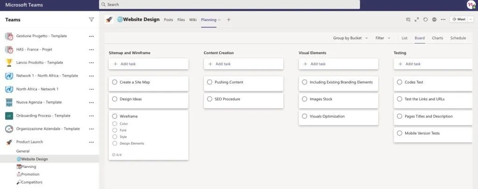Click the rocket channel icon beside Website Design
The width and height of the screenshot is (478, 189).
pyautogui.click(x=109, y=20)
